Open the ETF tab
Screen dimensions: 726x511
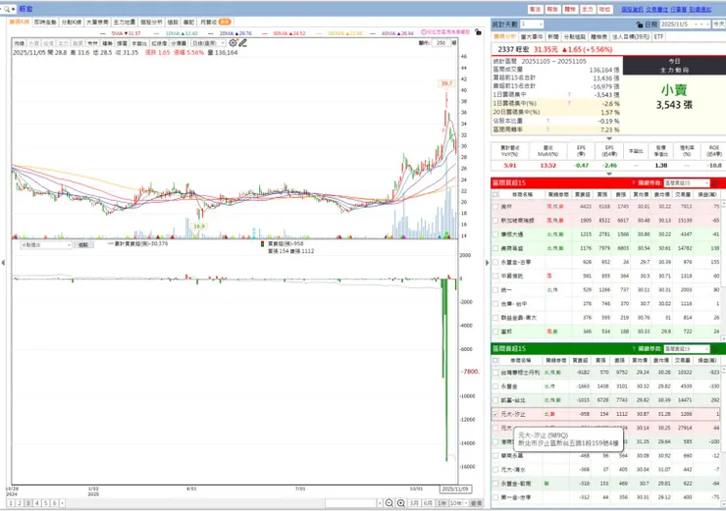658,36
